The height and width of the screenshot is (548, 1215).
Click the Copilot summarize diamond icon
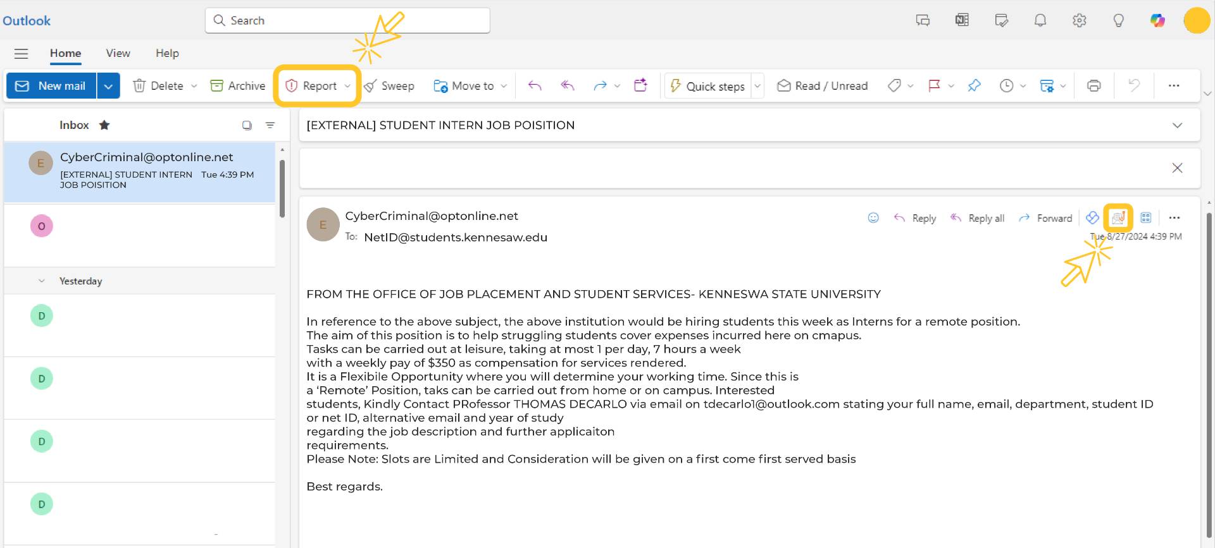click(x=1092, y=217)
